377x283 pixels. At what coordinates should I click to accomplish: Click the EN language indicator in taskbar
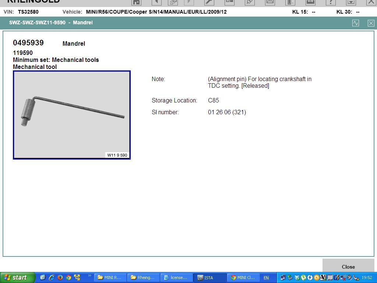(266, 278)
